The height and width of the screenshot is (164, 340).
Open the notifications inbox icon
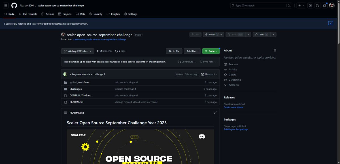[325, 5]
